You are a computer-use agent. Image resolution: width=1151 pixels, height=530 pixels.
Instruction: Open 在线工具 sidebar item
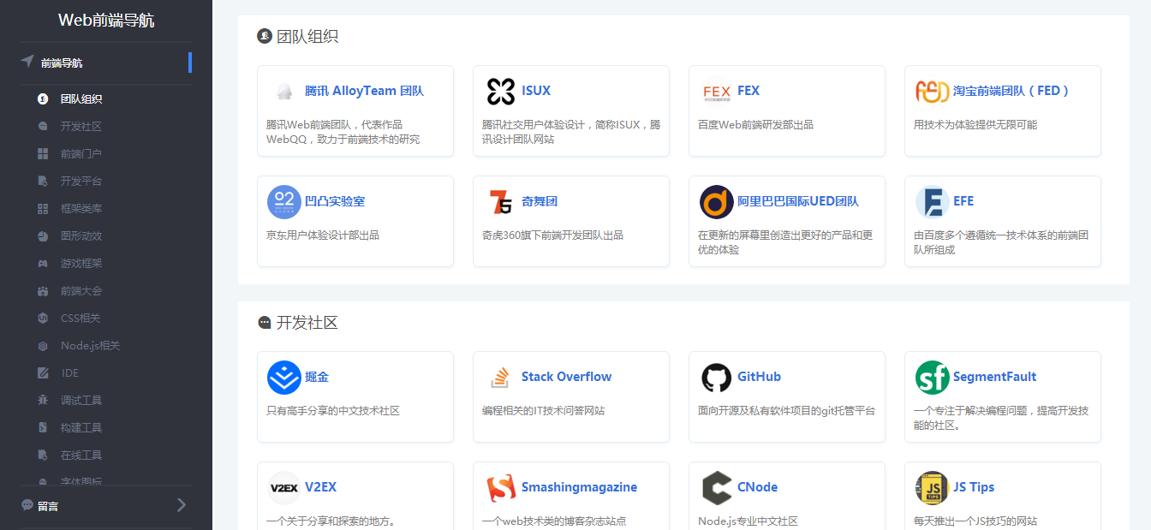(x=81, y=456)
